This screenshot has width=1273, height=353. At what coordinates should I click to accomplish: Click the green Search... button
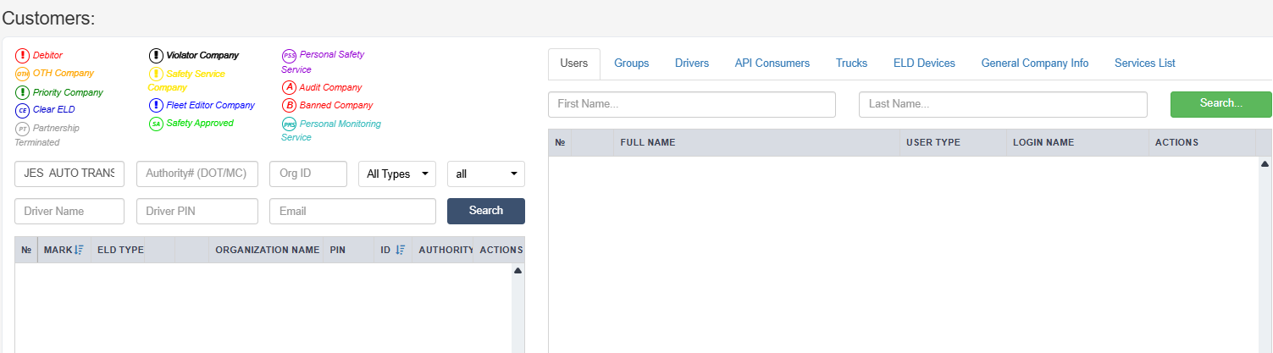(x=1220, y=104)
